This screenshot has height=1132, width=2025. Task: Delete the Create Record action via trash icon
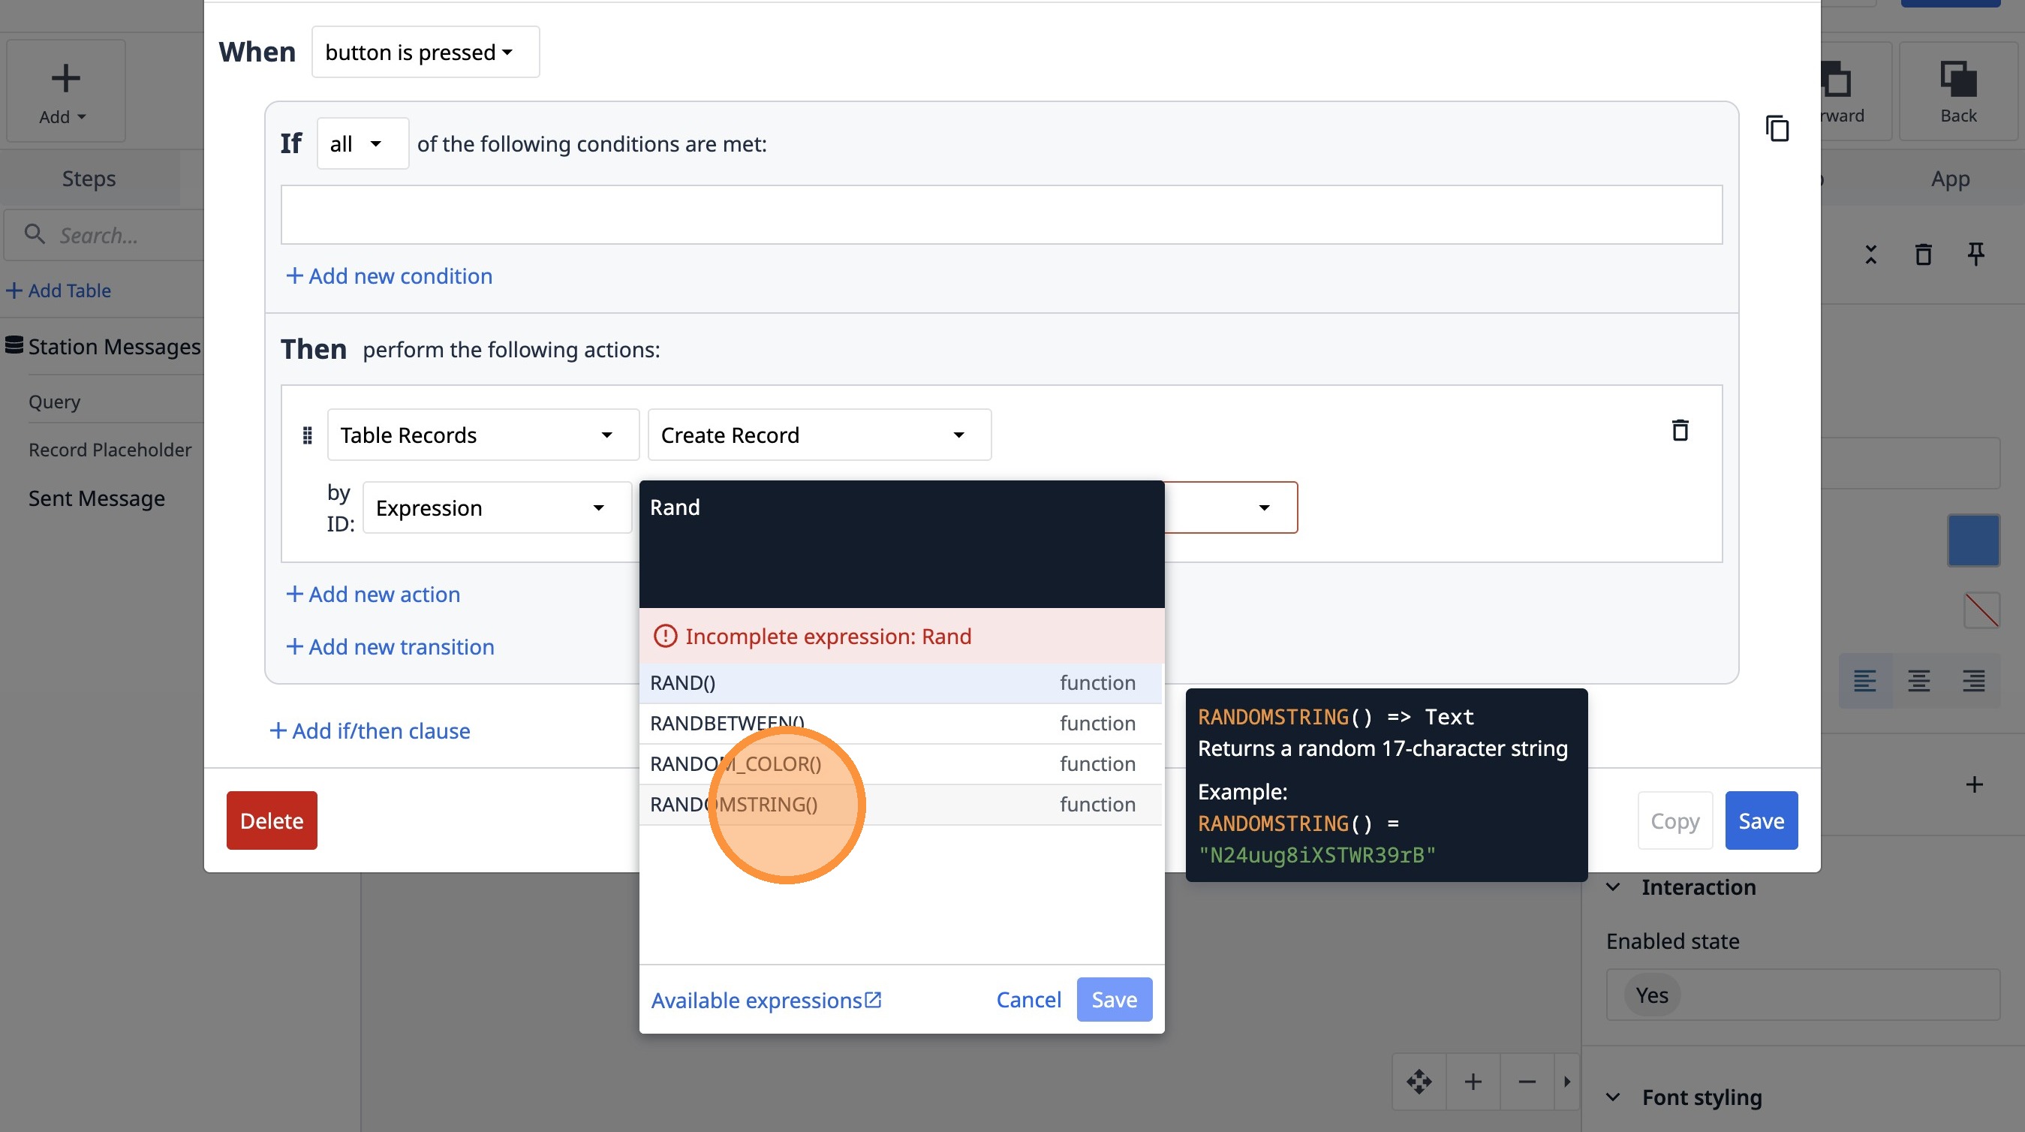[1679, 430]
